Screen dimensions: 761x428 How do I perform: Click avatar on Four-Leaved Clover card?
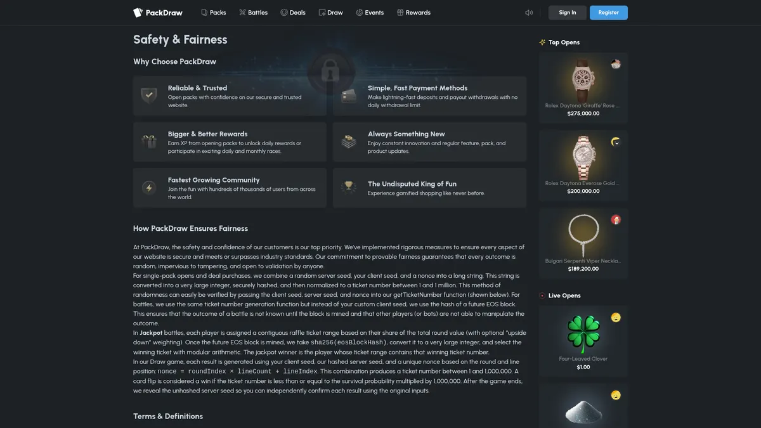[616, 317]
